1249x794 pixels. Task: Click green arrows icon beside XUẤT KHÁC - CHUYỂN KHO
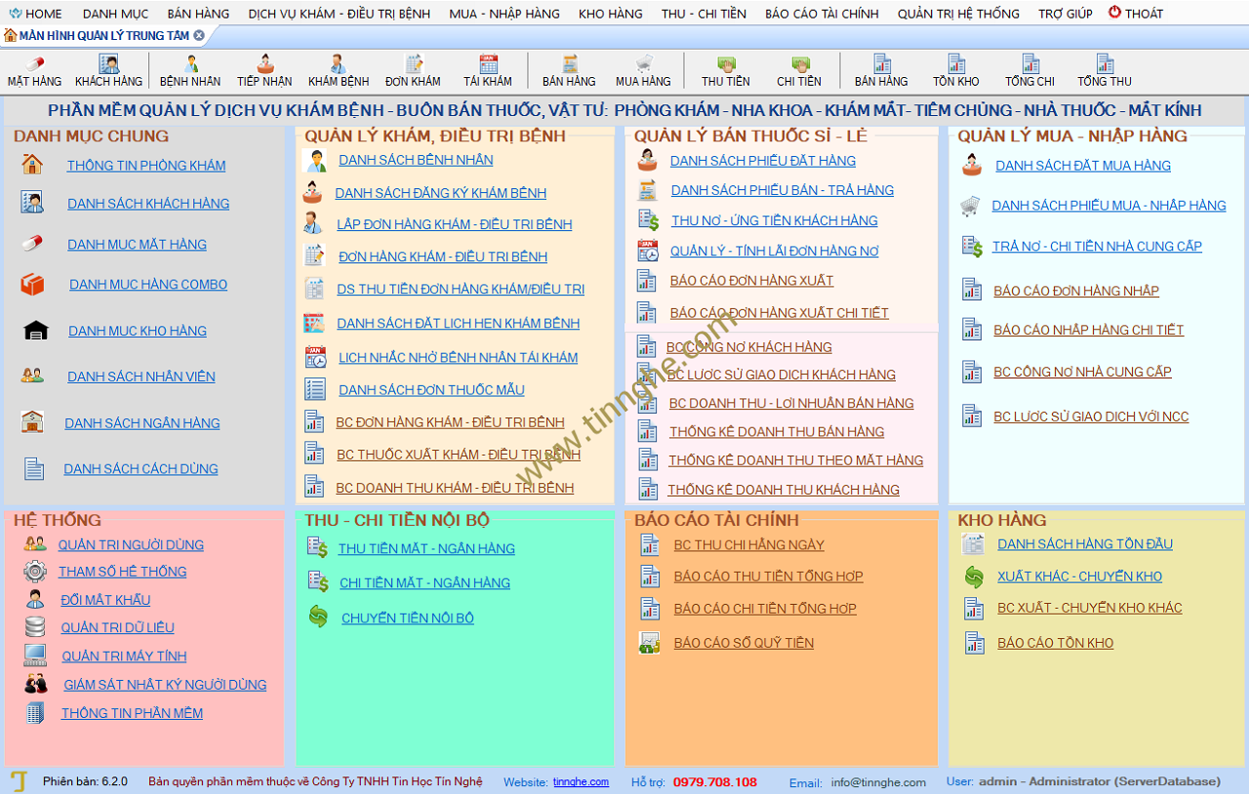[974, 576]
